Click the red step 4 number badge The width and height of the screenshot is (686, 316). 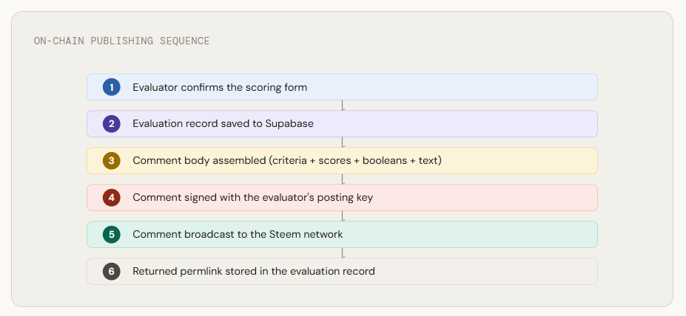coord(112,197)
